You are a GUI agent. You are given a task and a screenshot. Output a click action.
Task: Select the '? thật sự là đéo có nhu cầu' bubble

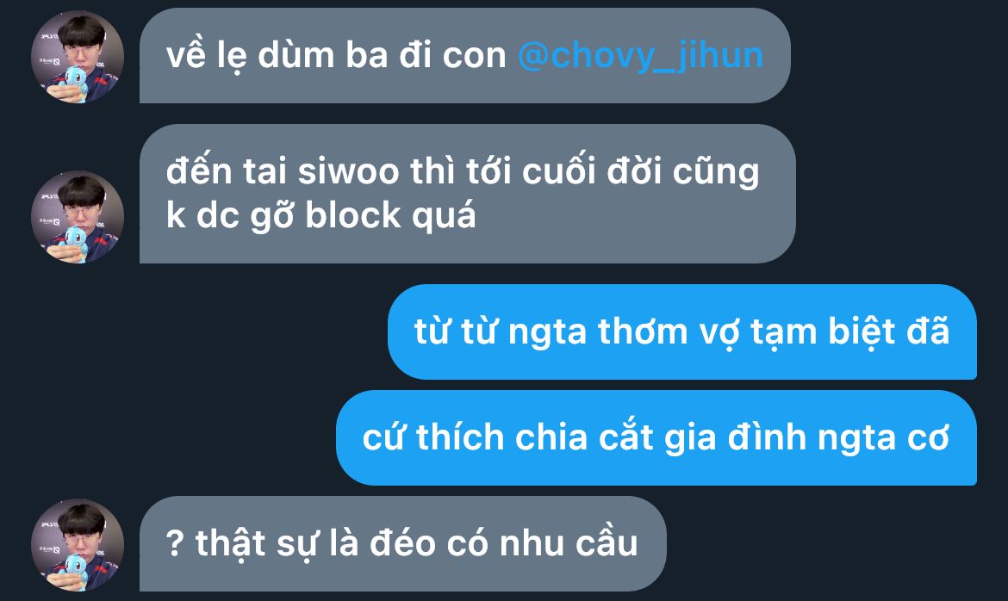[403, 544]
